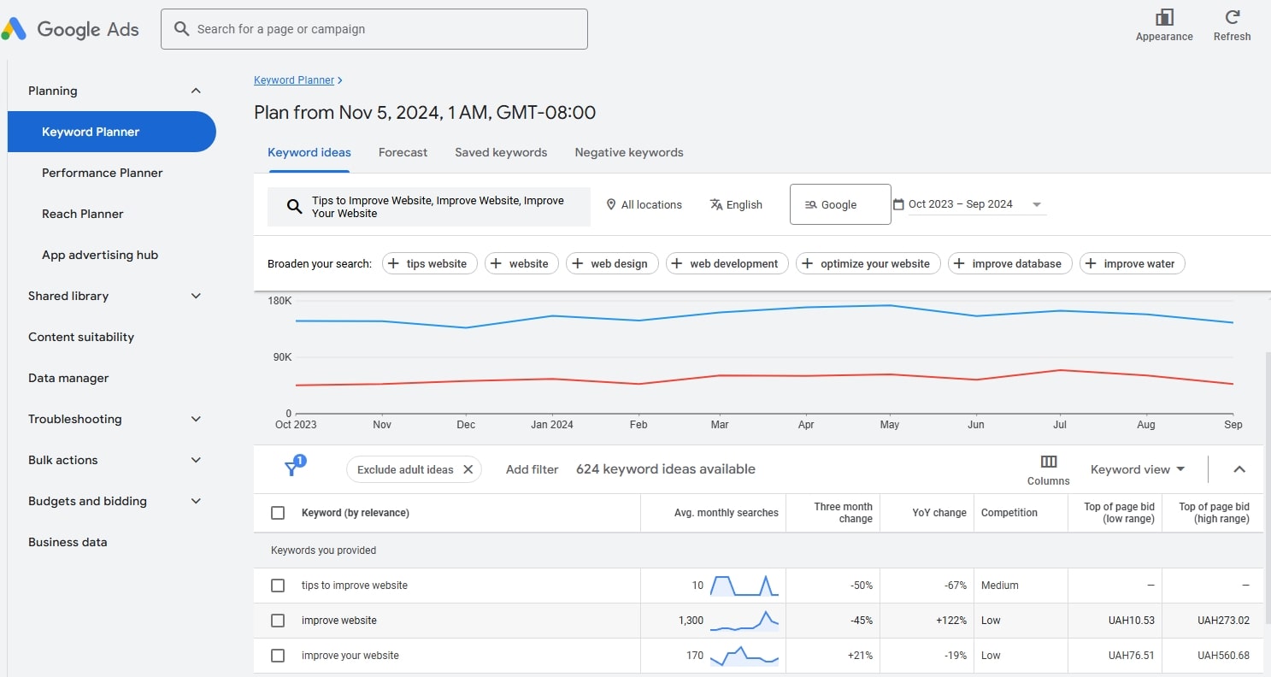Expand the Shared library section
The height and width of the screenshot is (677, 1271).
(x=196, y=296)
